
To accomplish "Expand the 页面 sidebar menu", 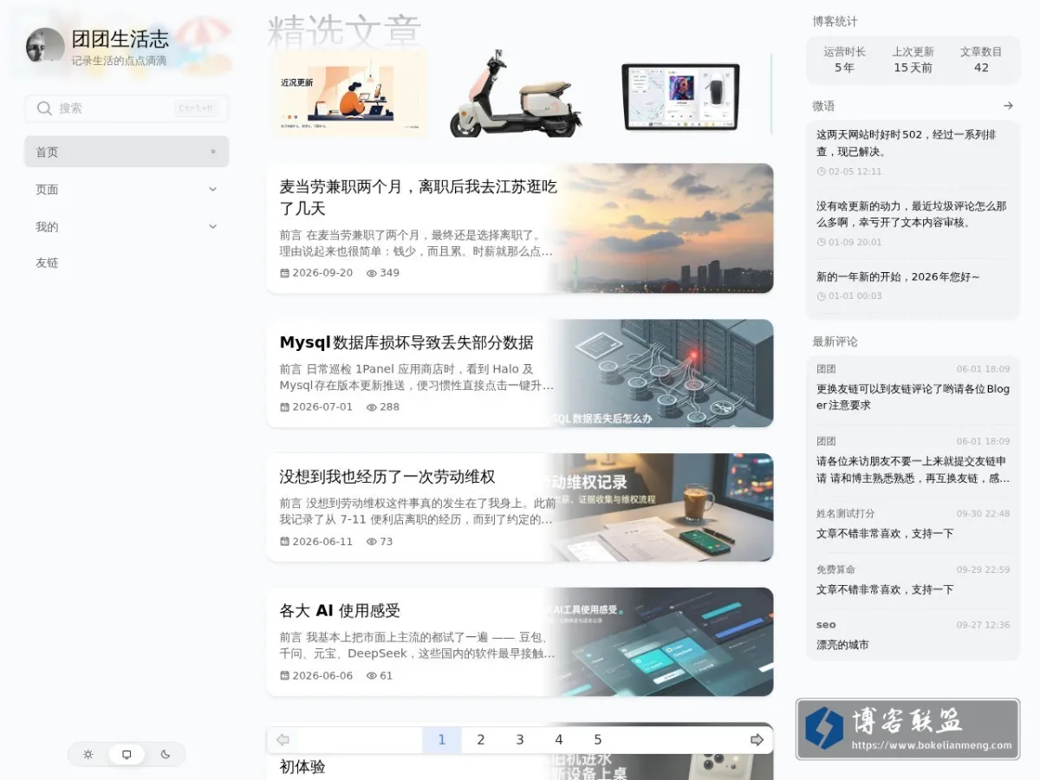I will click(127, 189).
